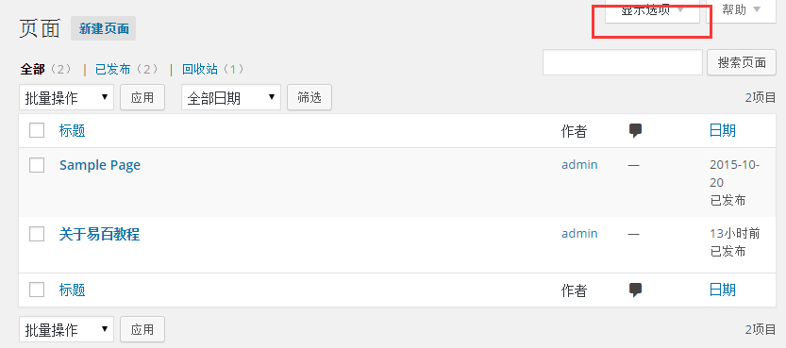This screenshot has width=786, height=348.
Task: Expand the 帮助 help tab
Action: pos(742,11)
